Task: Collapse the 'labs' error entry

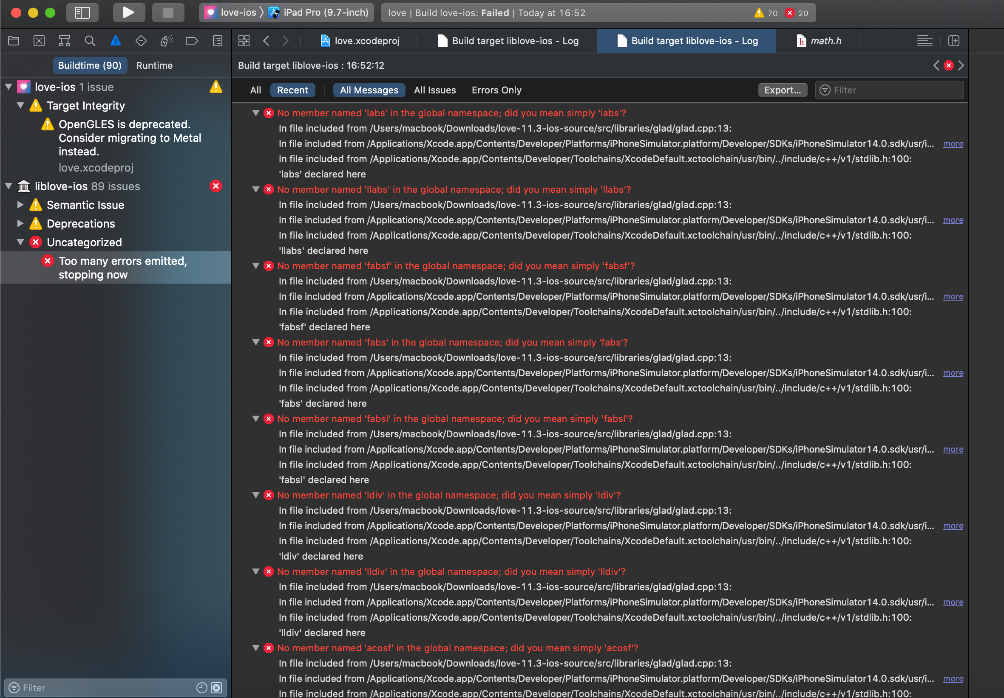Action: [x=256, y=113]
